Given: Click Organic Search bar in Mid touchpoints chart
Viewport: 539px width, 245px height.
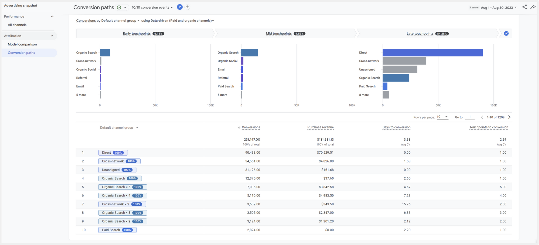Looking at the screenshot, I should (249, 53).
